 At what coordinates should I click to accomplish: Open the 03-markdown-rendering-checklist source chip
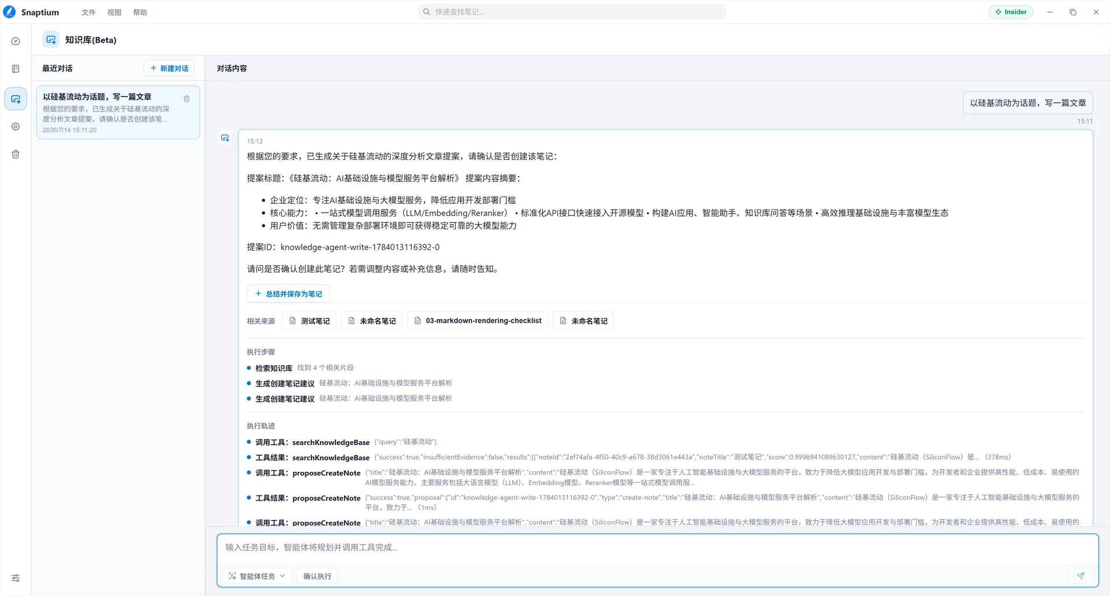[x=478, y=321]
